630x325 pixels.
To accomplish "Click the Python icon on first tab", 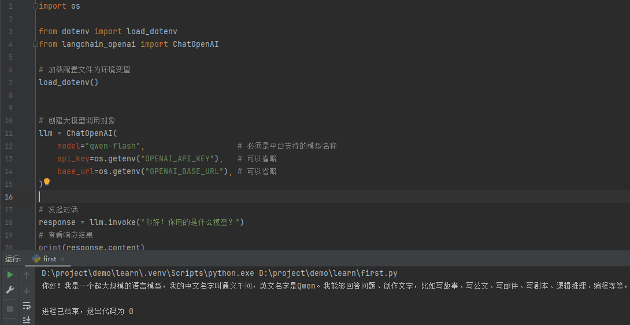I will [36, 259].
